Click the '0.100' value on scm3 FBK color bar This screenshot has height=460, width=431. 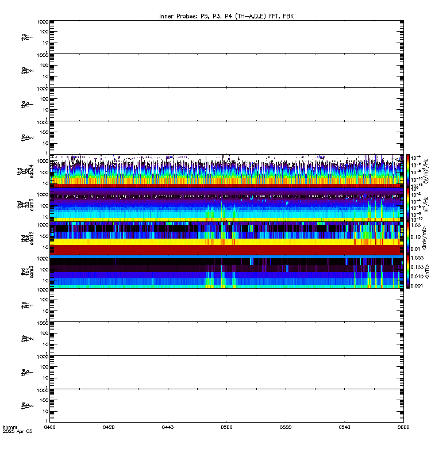(x=417, y=267)
